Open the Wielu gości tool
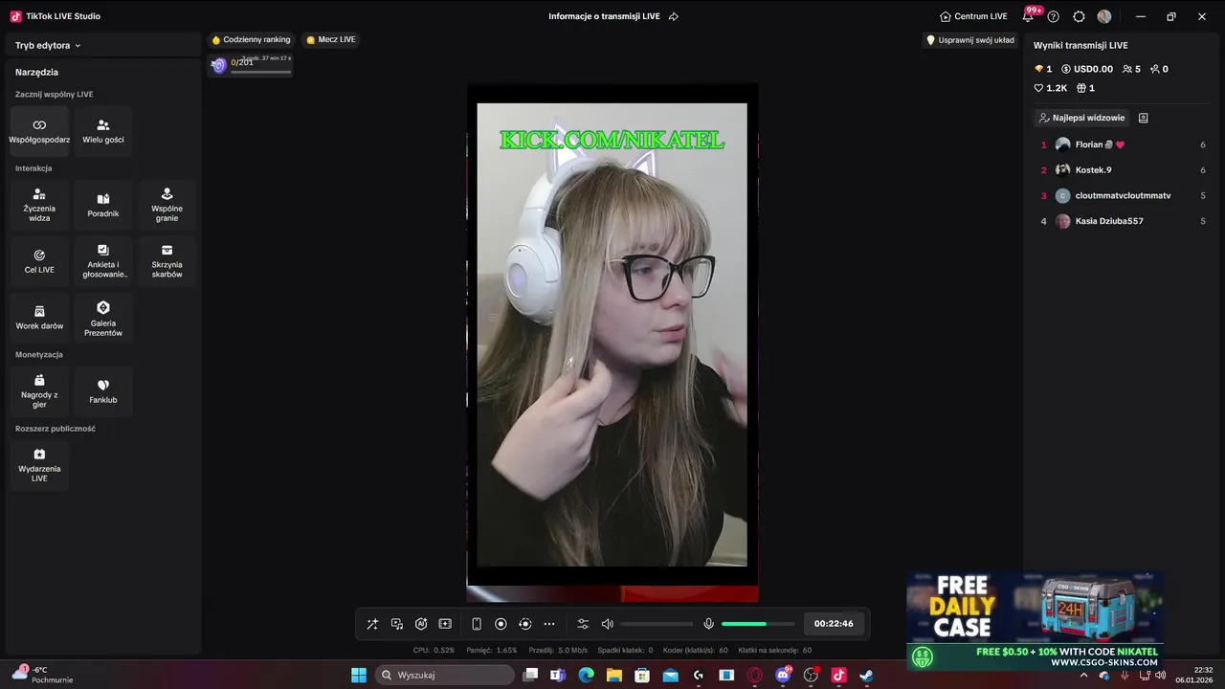1225x689 pixels. pyautogui.click(x=103, y=132)
